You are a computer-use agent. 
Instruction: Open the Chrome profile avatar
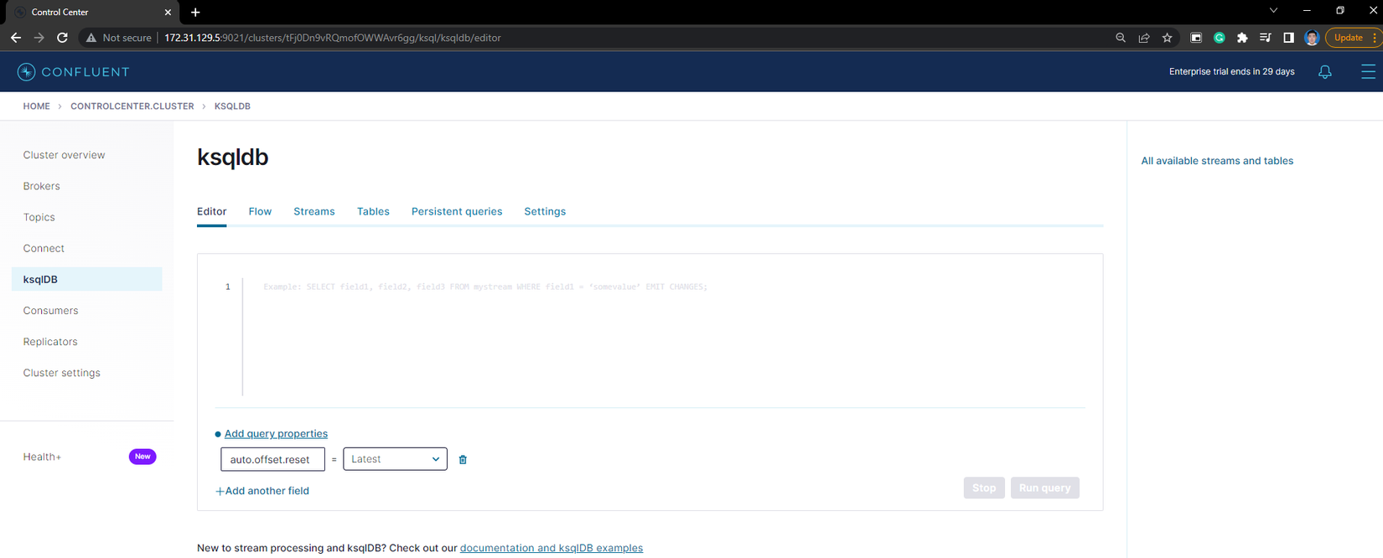click(x=1312, y=38)
